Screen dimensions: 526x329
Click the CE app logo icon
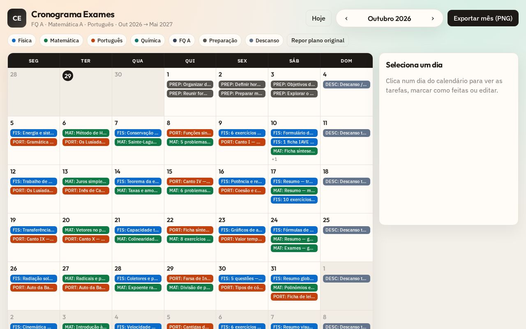click(17, 18)
